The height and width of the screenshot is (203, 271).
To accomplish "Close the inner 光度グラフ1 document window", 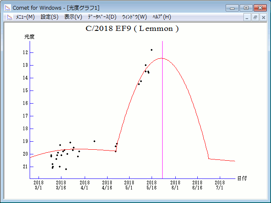I will click(x=263, y=17).
